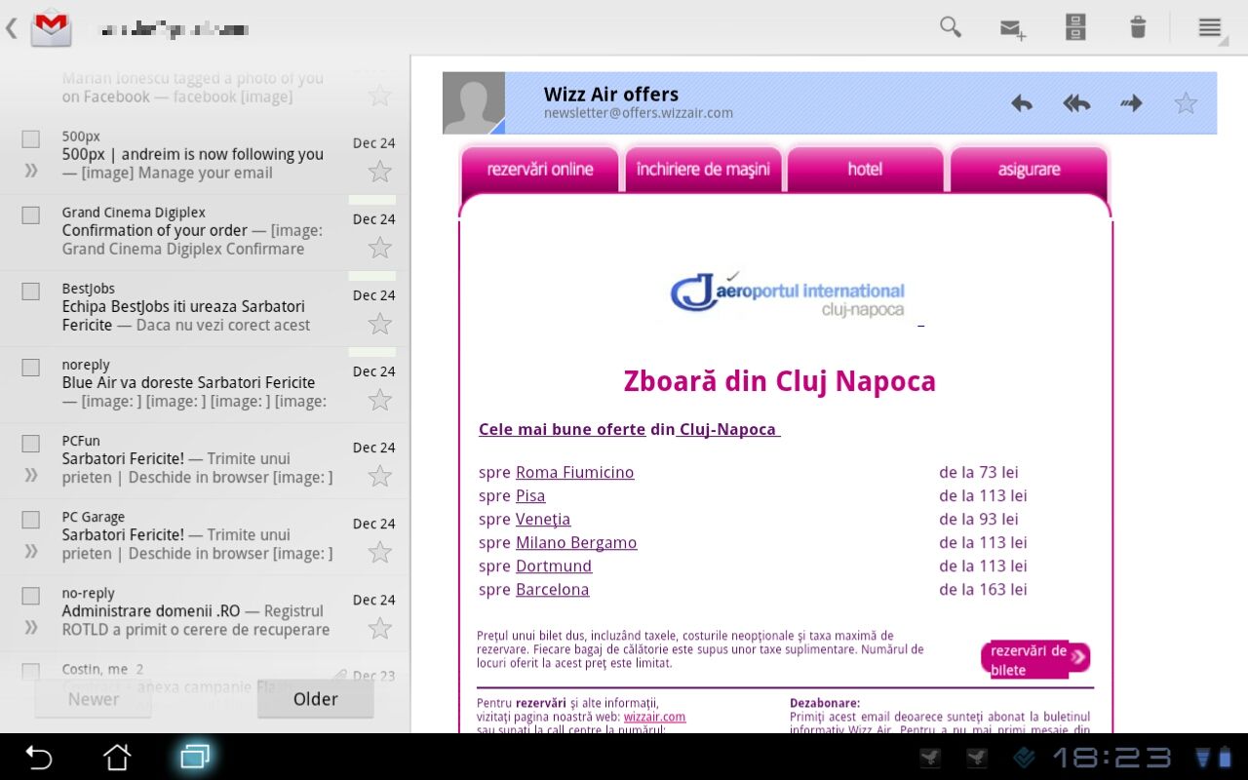
Task: Open the Cluj-Napoca link in offers heading
Action: coord(727,429)
